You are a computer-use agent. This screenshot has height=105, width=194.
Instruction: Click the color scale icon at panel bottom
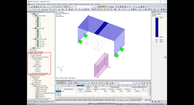153,101
